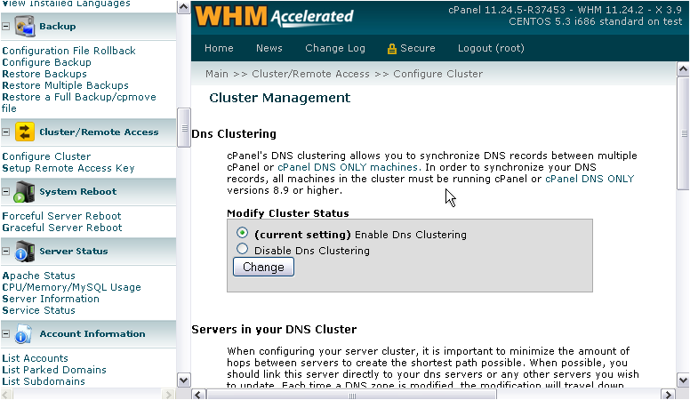
Task: Click the Secure padlock icon
Action: pyautogui.click(x=391, y=49)
